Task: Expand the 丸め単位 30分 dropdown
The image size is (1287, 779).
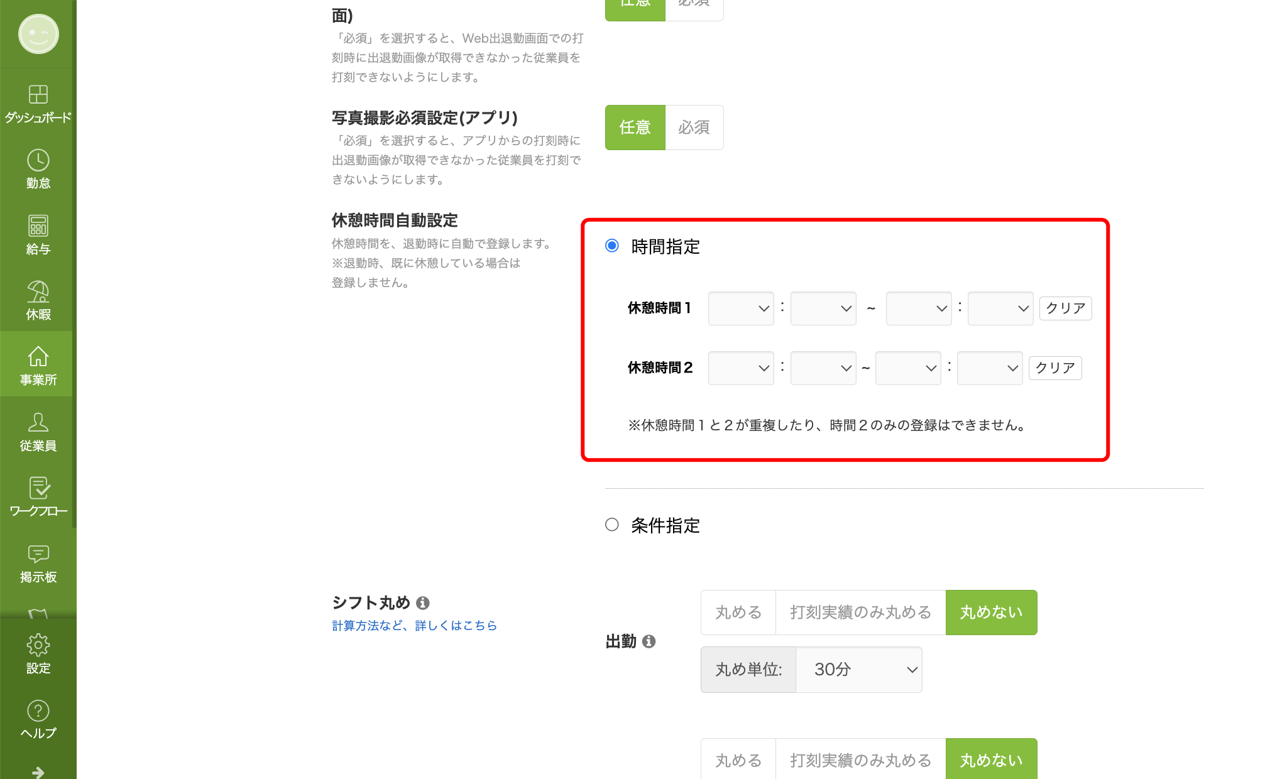Action: click(858, 670)
